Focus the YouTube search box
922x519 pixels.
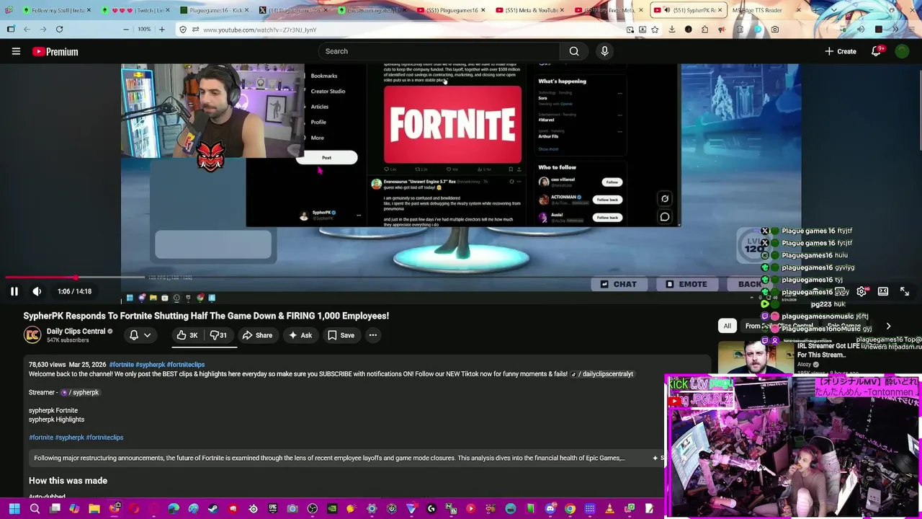point(439,51)
